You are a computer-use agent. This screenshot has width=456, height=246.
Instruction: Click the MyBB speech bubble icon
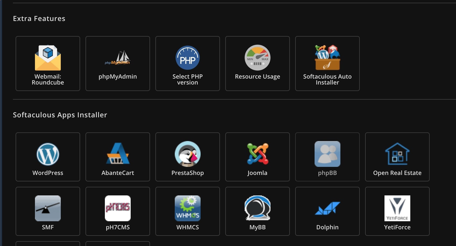(x=258, y=208)
